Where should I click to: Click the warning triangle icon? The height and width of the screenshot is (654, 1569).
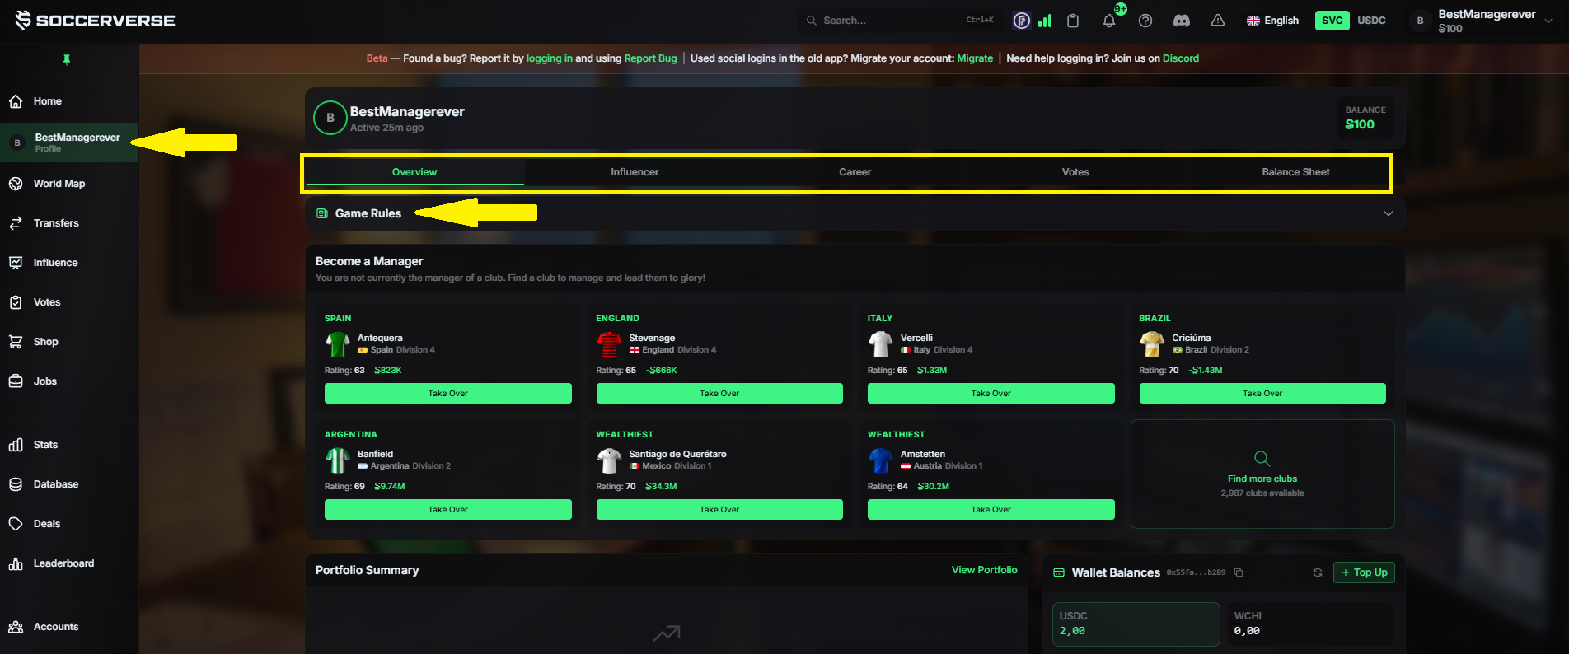1218,21
